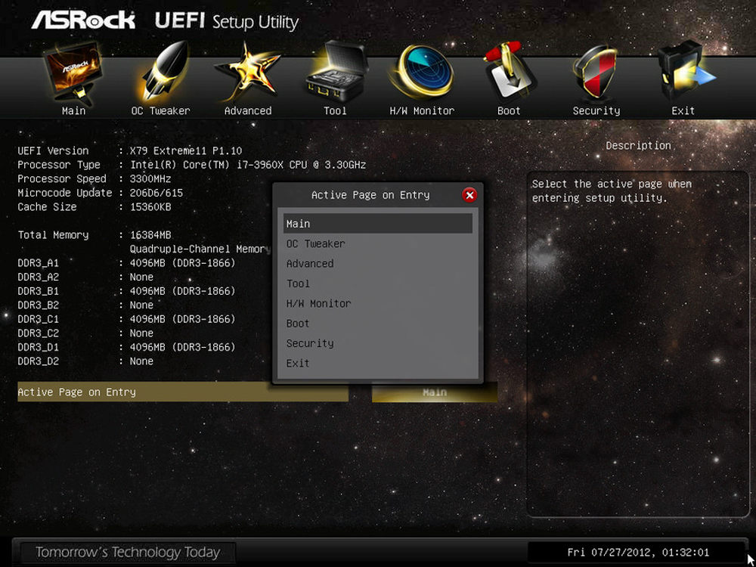The width and height of the screenshot is (756, 567).
Task: Click the Cache Size 15360KB value
Action: [150, 207]
